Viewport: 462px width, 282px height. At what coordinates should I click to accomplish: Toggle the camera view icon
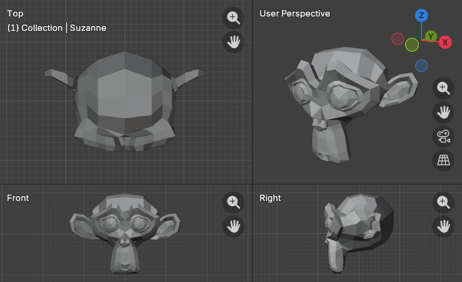(443, 136)
